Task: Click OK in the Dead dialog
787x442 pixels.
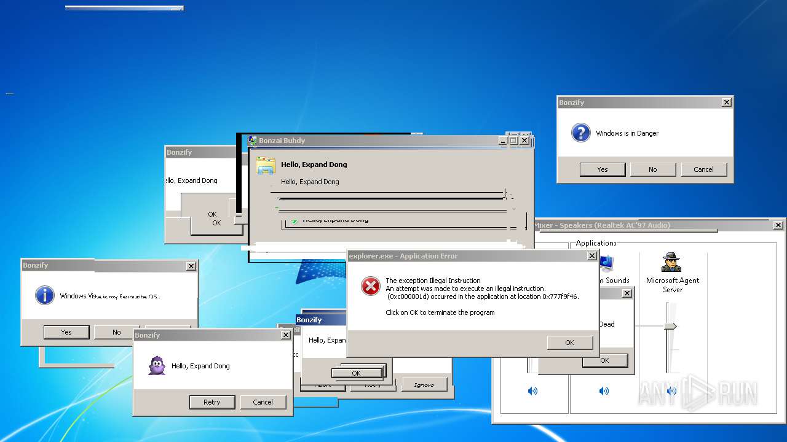Action: tap(605, 360)
